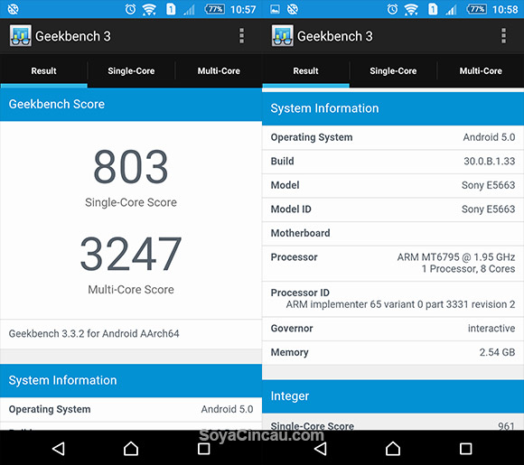Switch to Multi-Core tab on left screen
This screenshot has width=524, height=465.
click(219, 70)
